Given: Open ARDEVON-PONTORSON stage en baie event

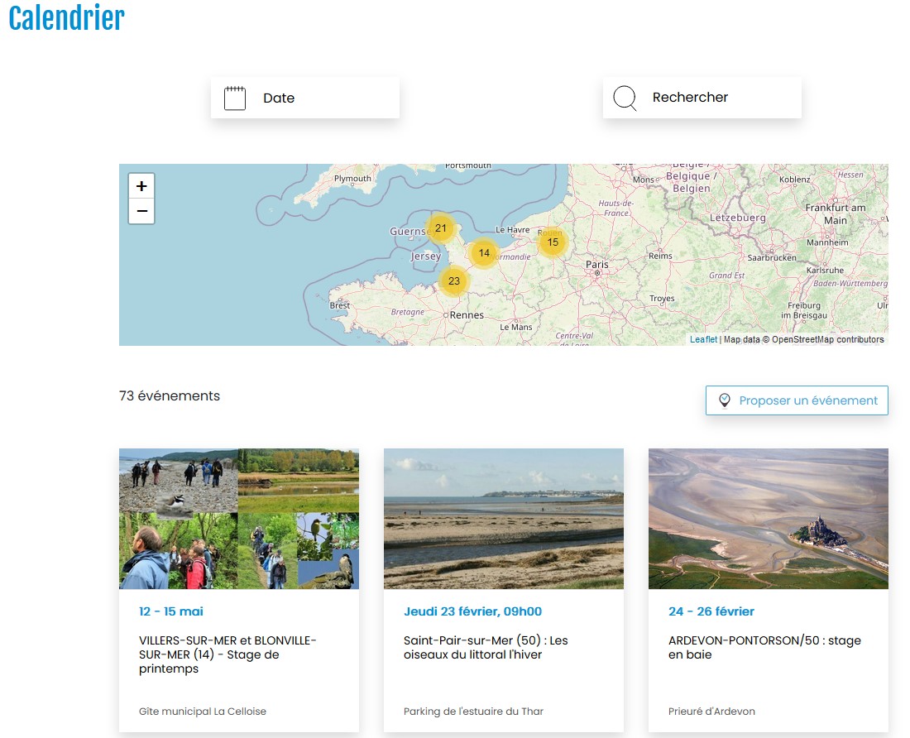Looking at the screenshot, I should [764, 648].
